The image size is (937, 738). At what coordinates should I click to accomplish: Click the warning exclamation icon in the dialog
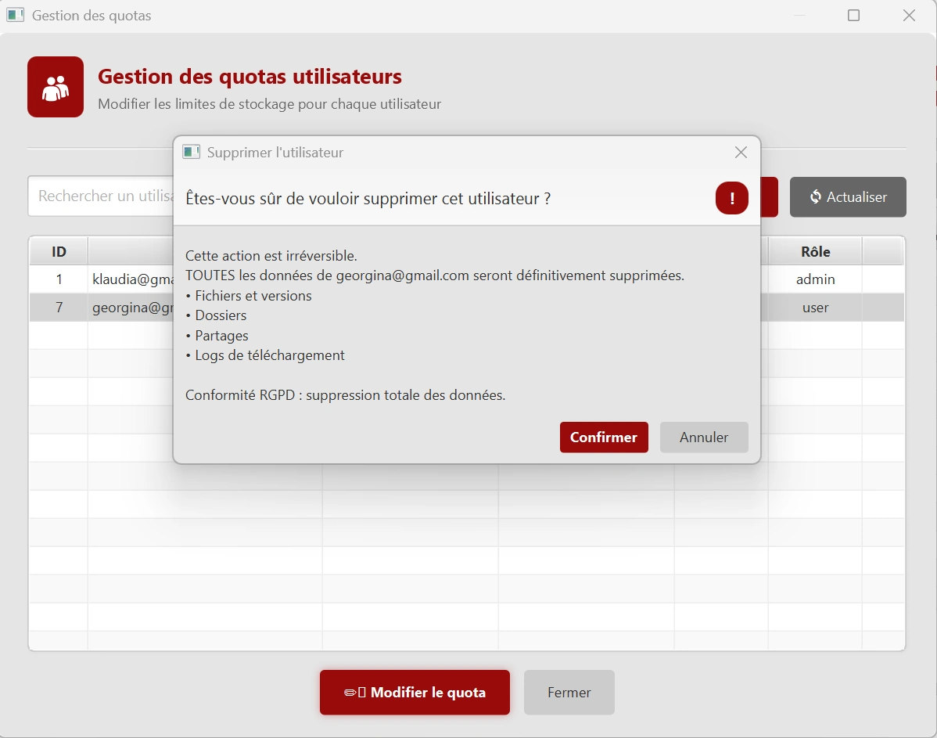pyautogui.click(x=731, y=198)
